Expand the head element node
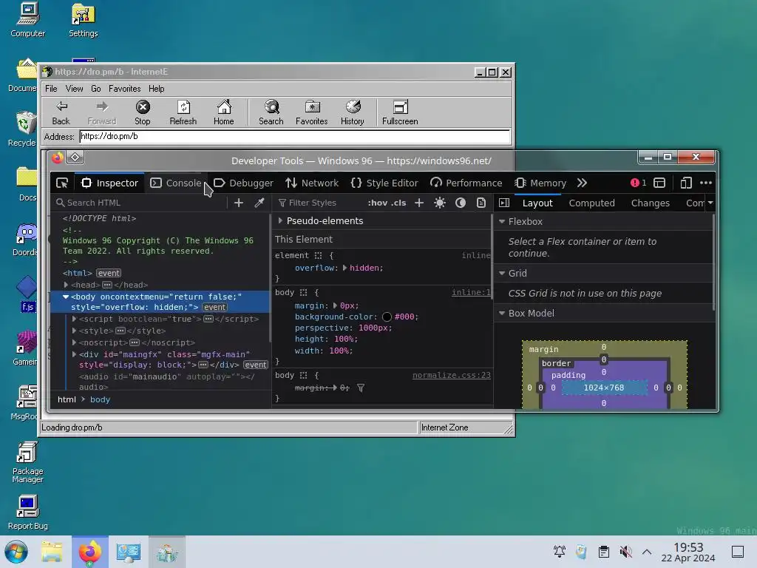This screenshot has height=568, width=757. pyautogui.click(x=66, y=285)
